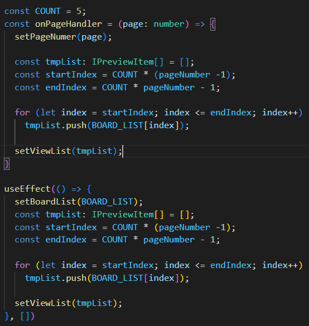The width and height of the screenshot is (309, 326).
Task: Click COUNT in the 'const COUNT = 5' declaration
Action: 48,11
